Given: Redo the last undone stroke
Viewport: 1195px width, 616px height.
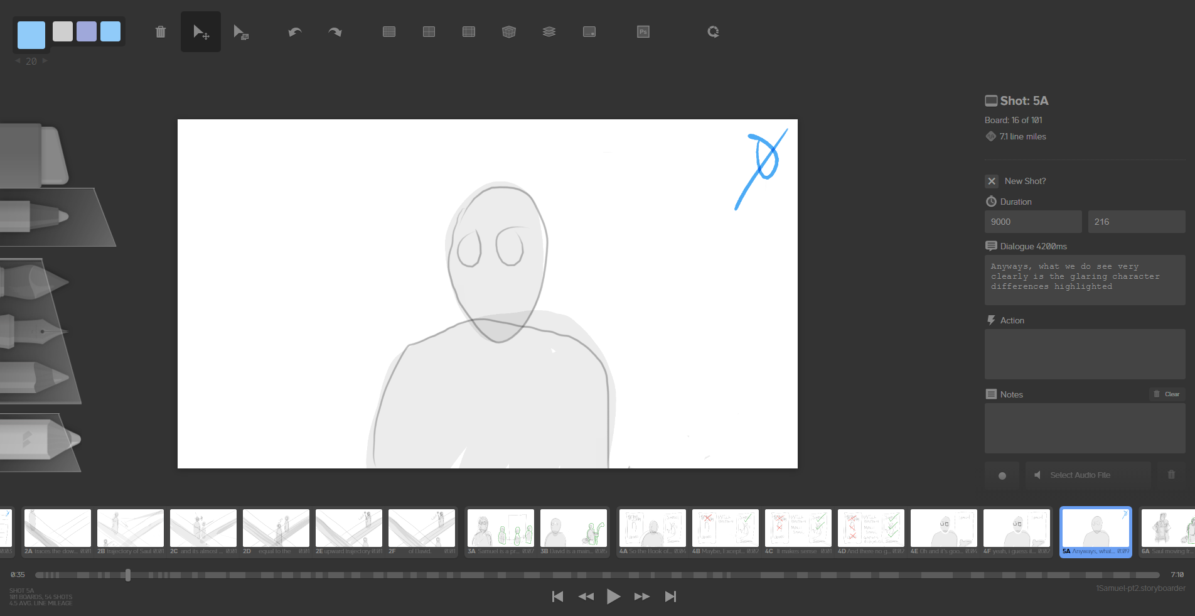Looking at the screenshot, I should (335, 32).
